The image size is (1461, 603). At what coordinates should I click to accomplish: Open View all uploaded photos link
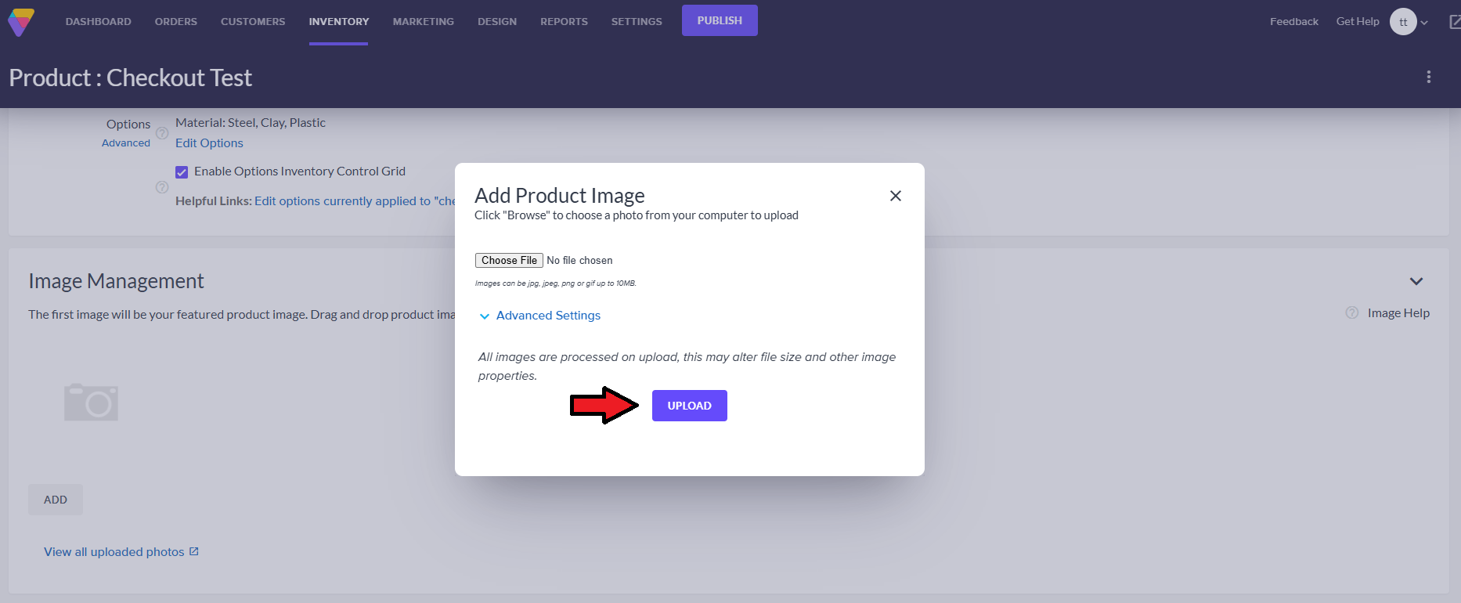114,552
